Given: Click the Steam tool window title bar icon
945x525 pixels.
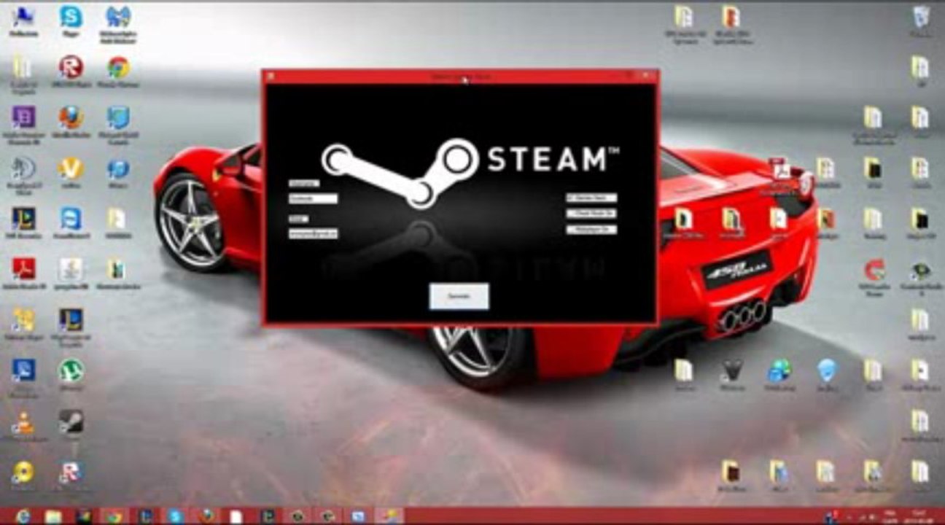Looking at the screenshot, I should coord(270,75).
